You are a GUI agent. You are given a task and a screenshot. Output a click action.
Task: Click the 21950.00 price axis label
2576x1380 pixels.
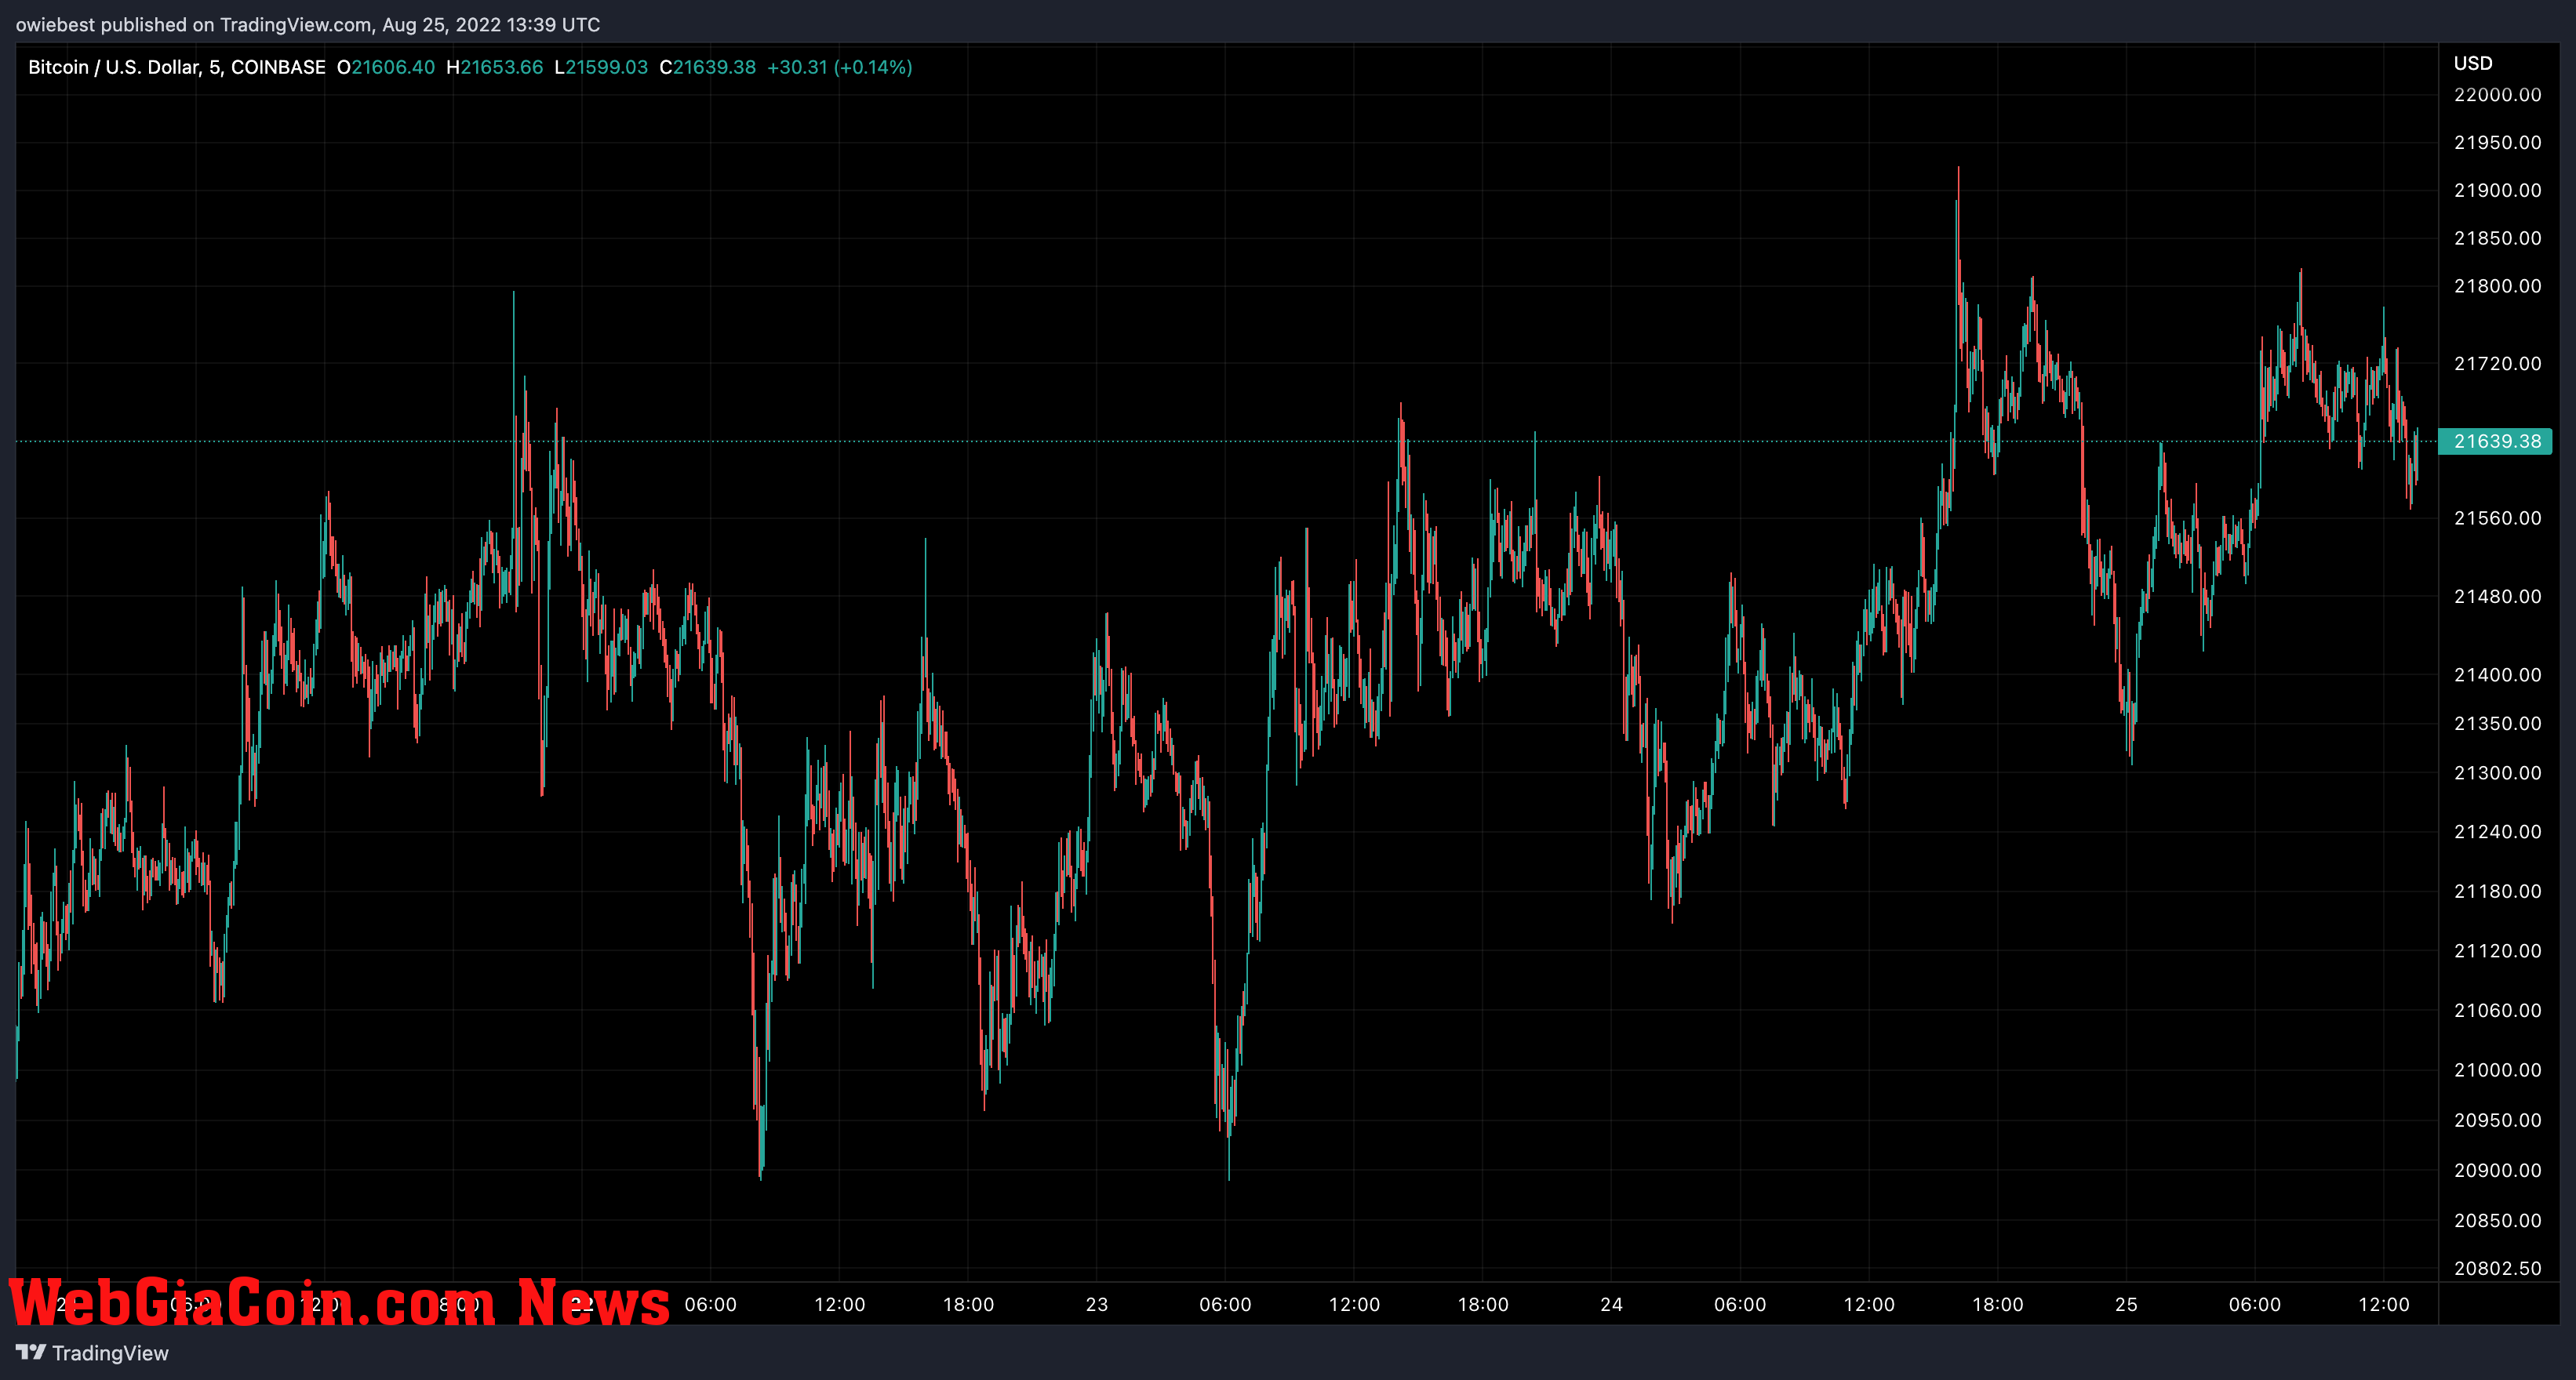[2497, 142]
